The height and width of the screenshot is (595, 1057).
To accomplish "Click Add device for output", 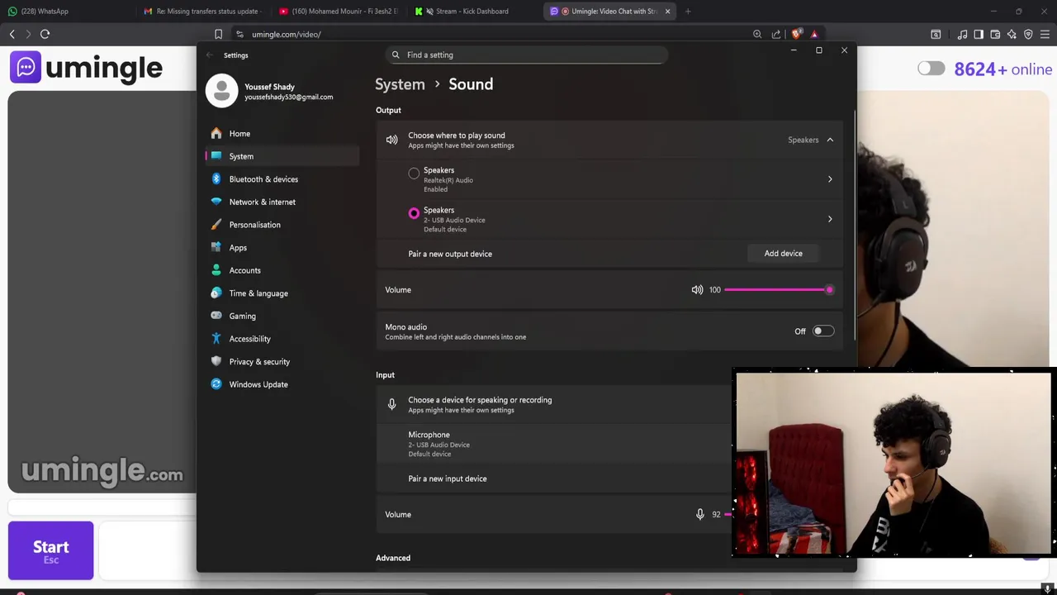I will click(x=783, y=254).
